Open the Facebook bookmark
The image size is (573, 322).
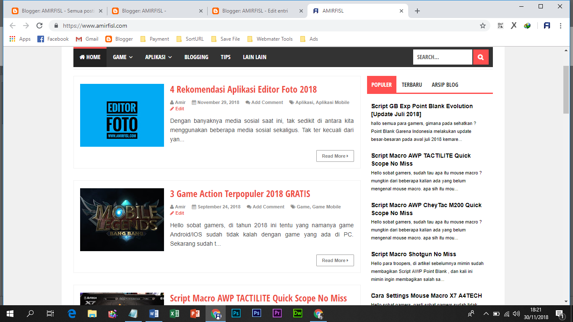point(53,39)
